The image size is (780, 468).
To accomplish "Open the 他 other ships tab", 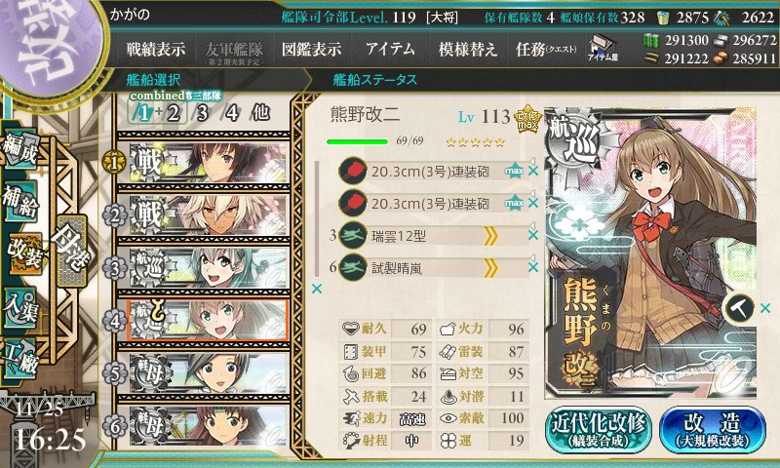I will point(260,112).
